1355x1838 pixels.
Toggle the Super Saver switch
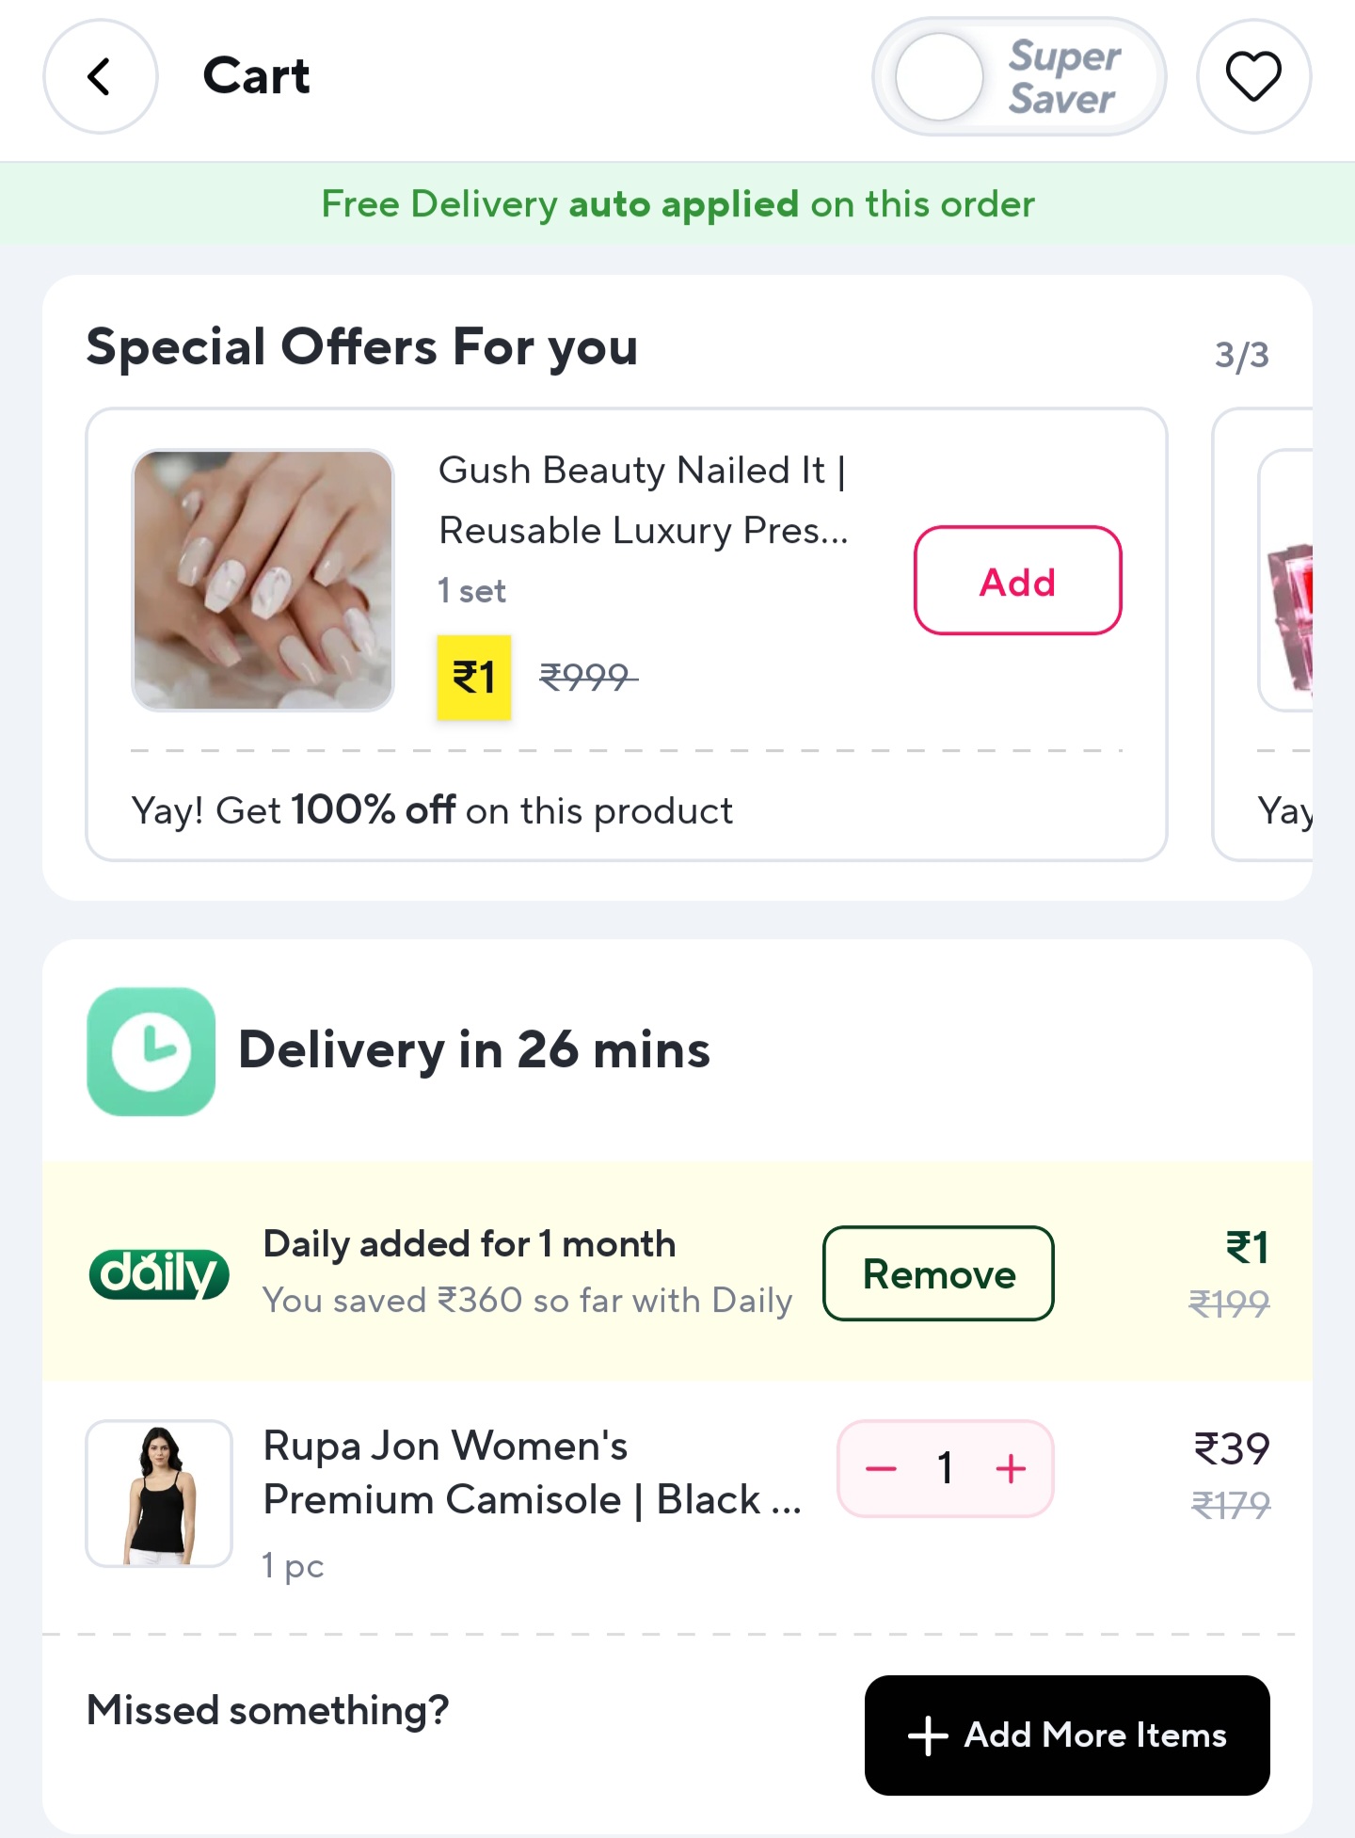[x=1018, y=77]
